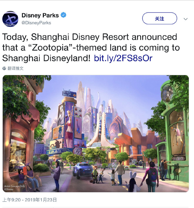This screenshot has width=194, height=208.
Task: Open the tweet timestamp 上午9:20 - 2019年1月23日
Action: point(29,200)
